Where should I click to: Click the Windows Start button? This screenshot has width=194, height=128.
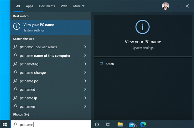pyautogui.click(x=5, y=124)
